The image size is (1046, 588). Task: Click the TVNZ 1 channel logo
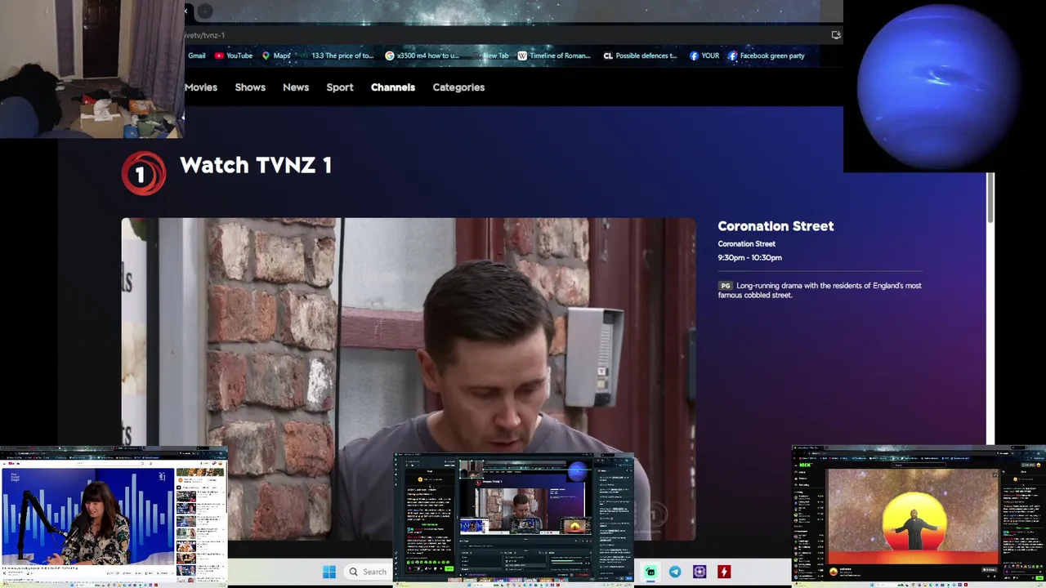(x=144, y=172)
